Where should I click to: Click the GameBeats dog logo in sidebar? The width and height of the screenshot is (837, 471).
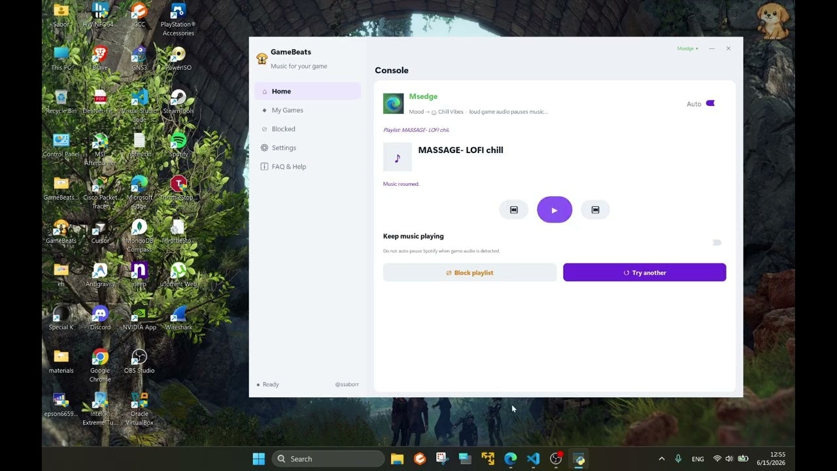pyautogui.click(x=262, y=58)
